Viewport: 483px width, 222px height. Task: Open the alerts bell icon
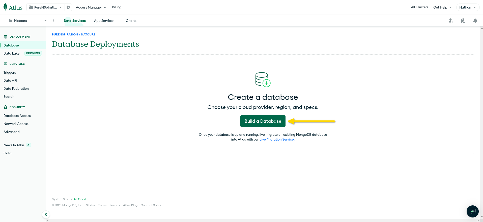click(x=475, y=21)
